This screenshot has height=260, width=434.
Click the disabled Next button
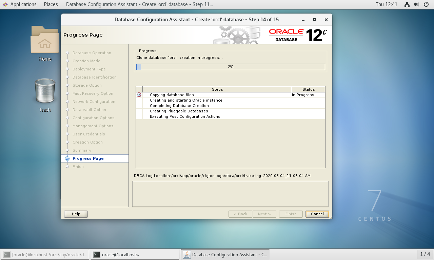point(264,214)
